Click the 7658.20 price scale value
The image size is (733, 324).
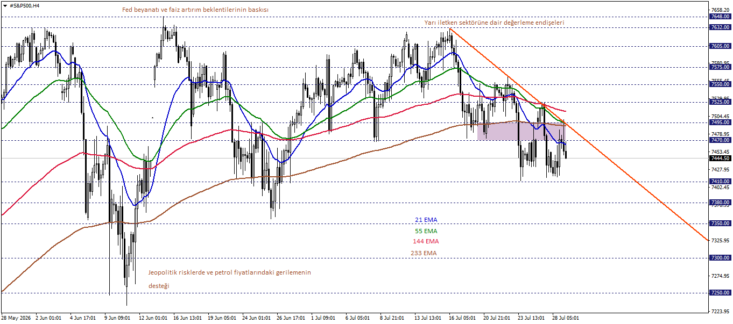tap(720, 10)
